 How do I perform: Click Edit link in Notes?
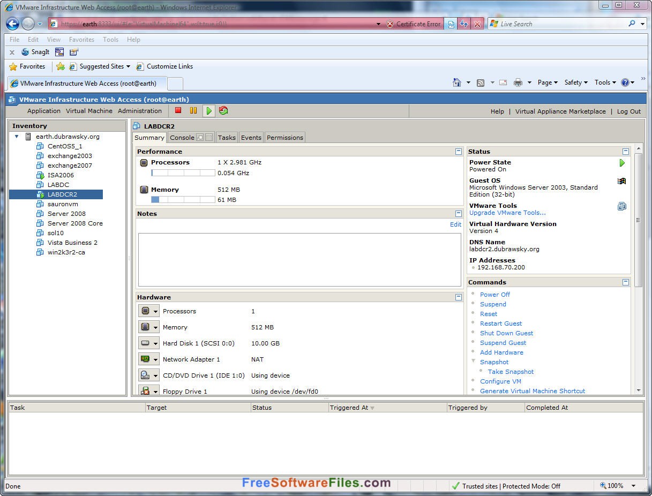coord(455,224)
